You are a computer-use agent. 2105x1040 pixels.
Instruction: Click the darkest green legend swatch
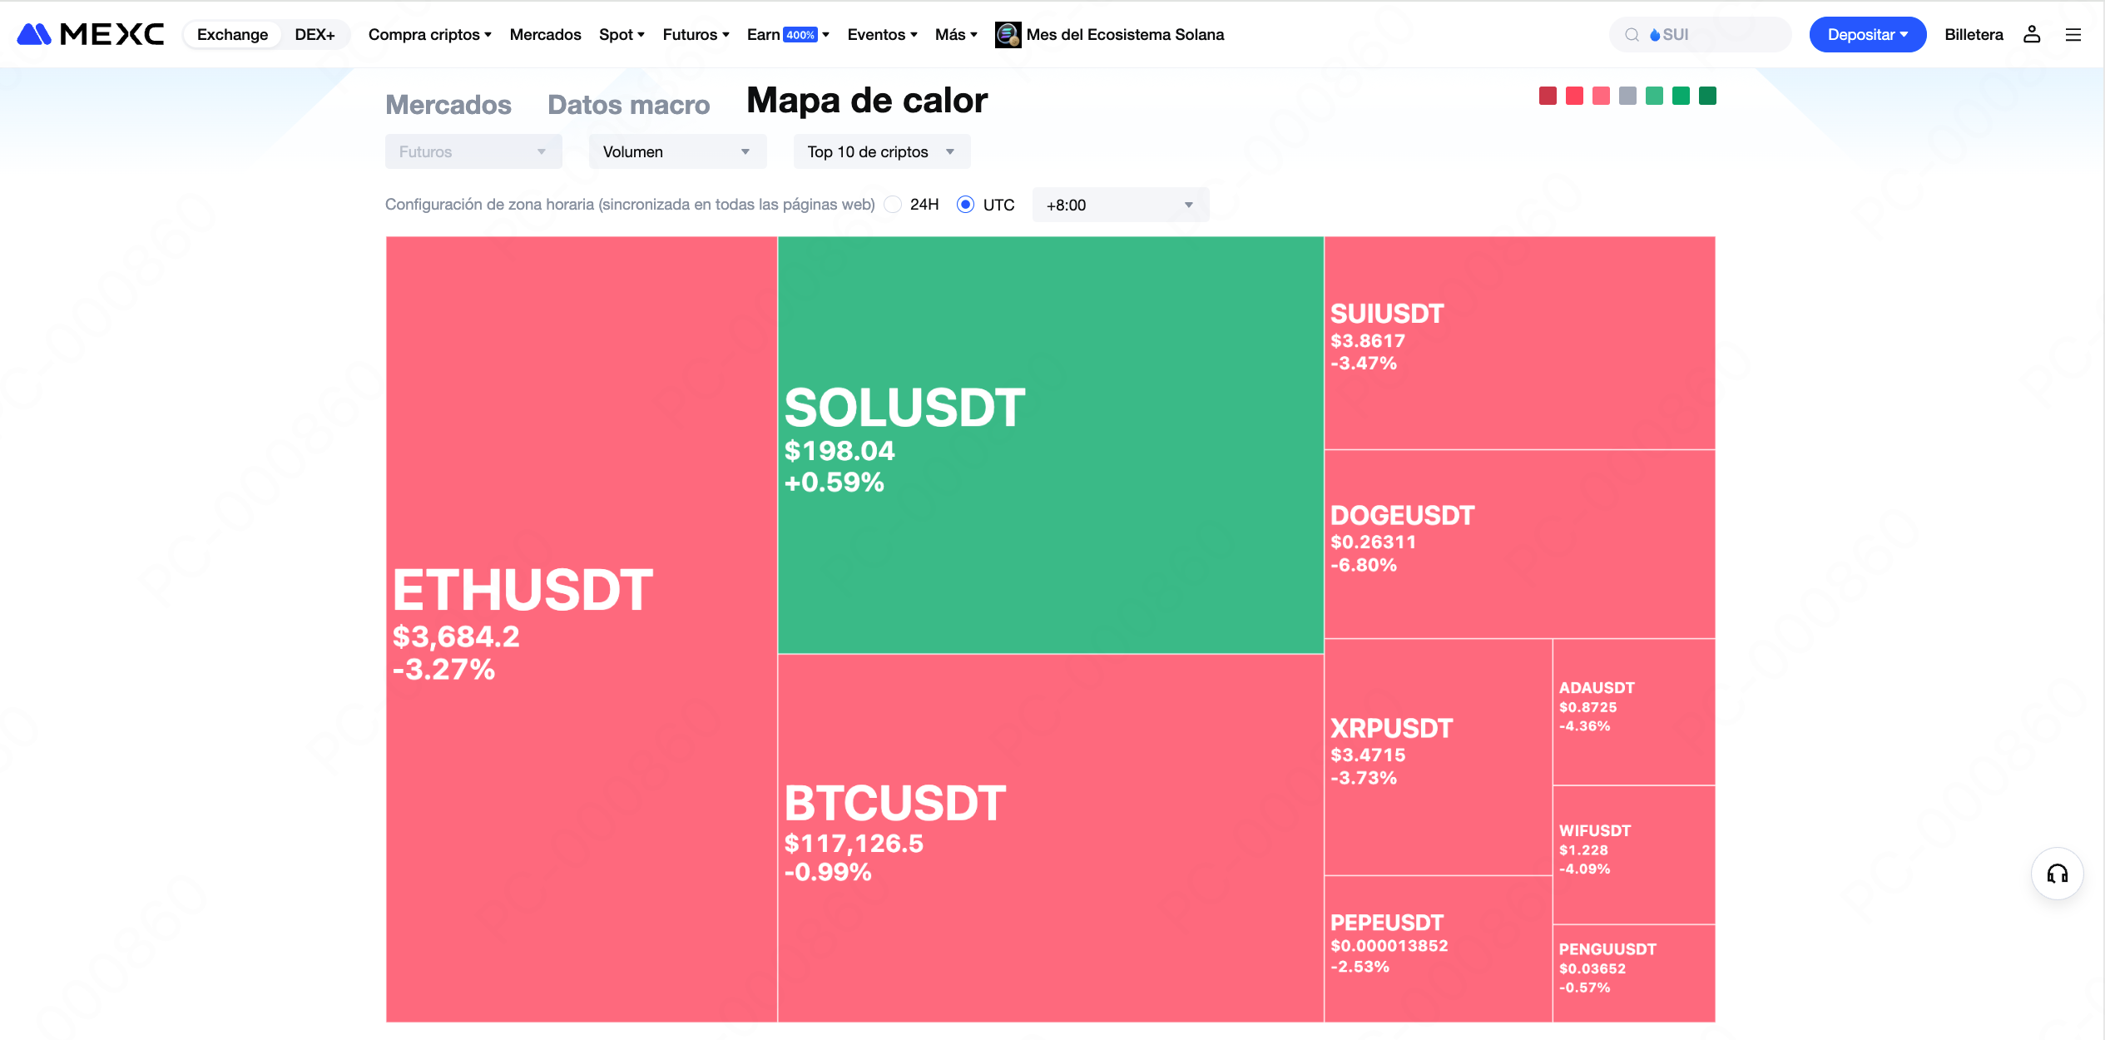1707,96
